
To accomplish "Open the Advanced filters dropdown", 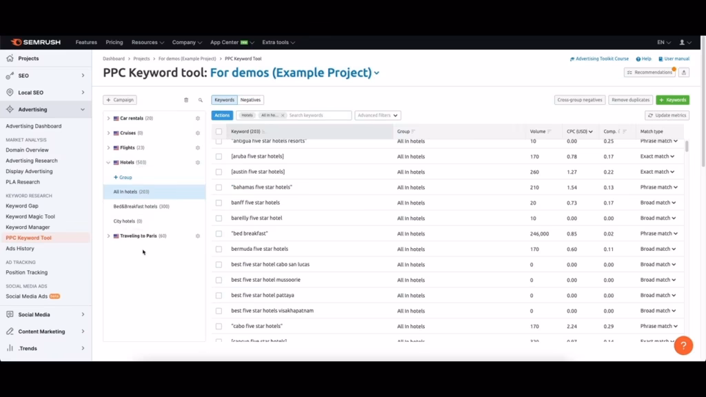I will click(377, 115).
